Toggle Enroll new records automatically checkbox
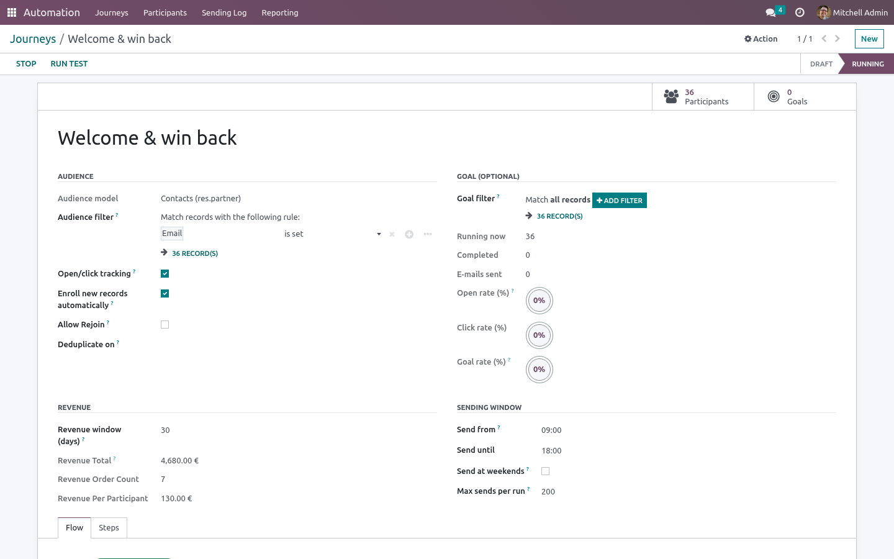The width and height of the screenshot is (894, 559). 165,294
